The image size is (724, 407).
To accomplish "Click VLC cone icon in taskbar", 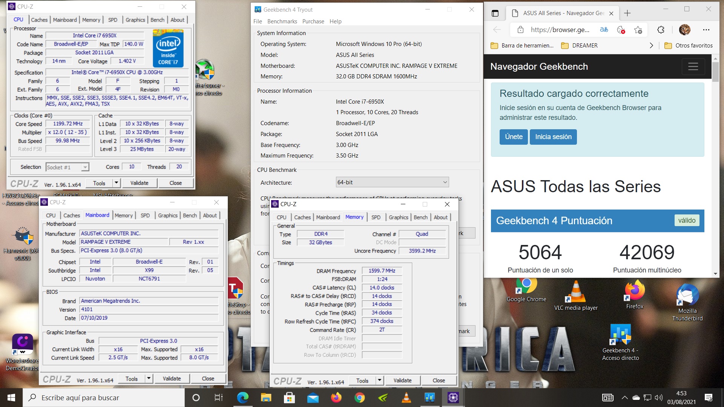I will point(406,398).
